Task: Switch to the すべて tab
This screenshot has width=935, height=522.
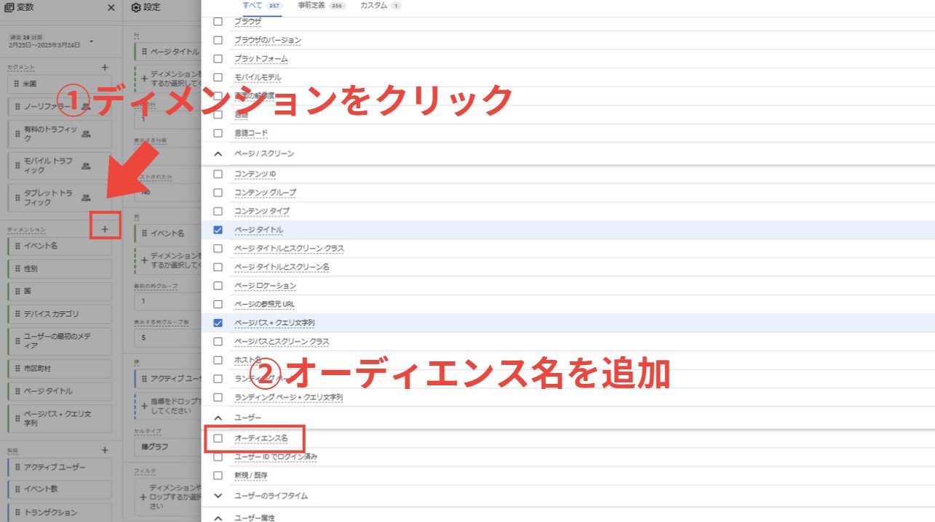Action: [x=261, y=5]
